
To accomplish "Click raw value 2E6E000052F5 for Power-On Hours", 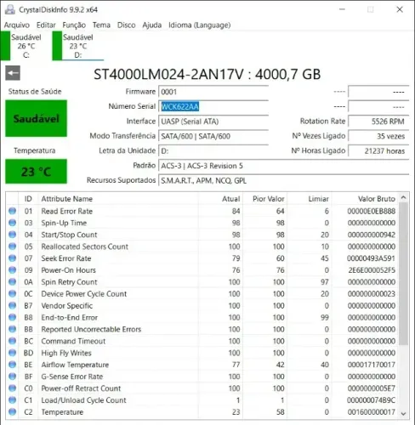I will pos(372,270).
